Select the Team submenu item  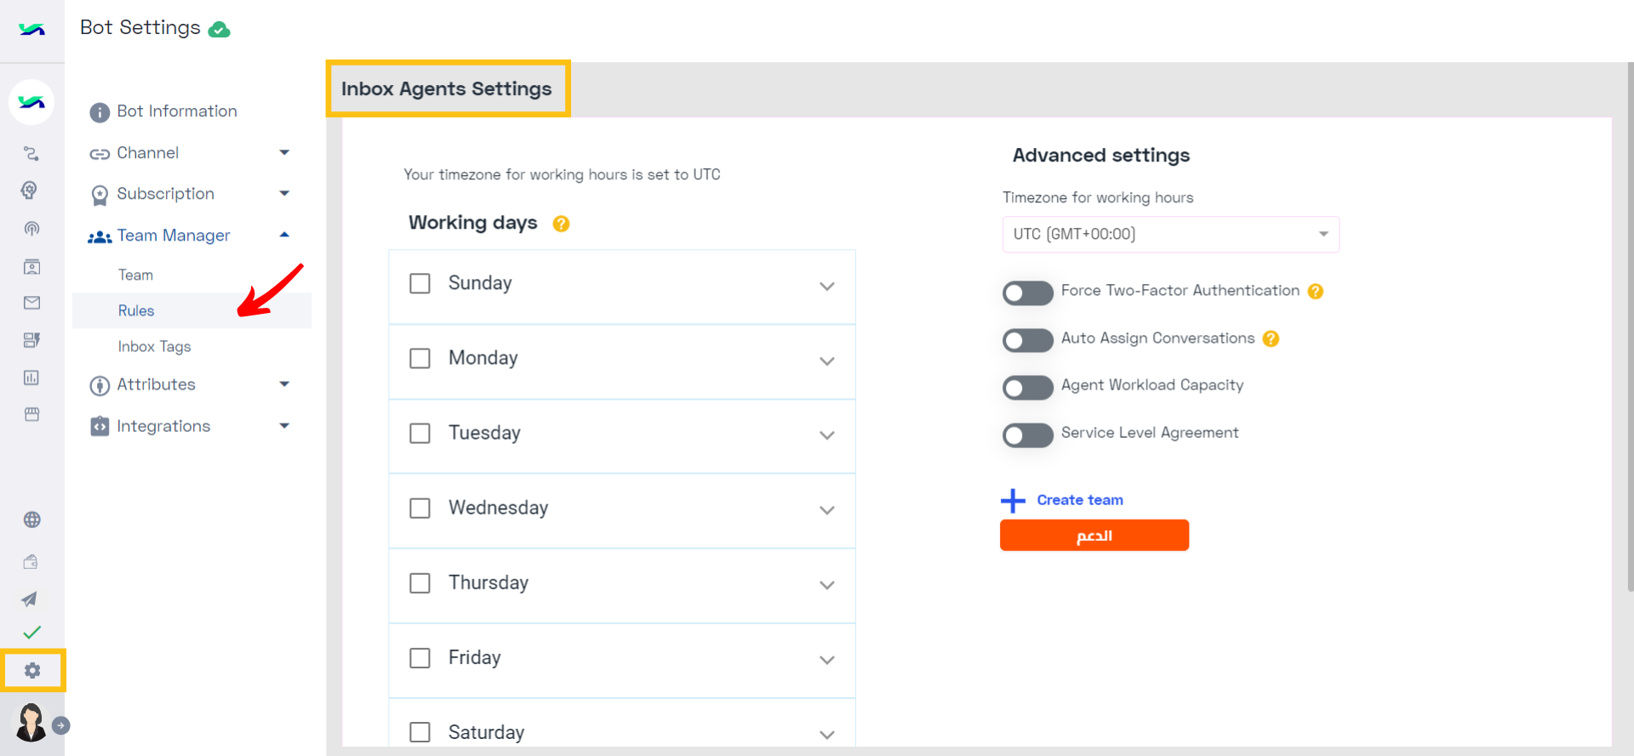[135, 275]
